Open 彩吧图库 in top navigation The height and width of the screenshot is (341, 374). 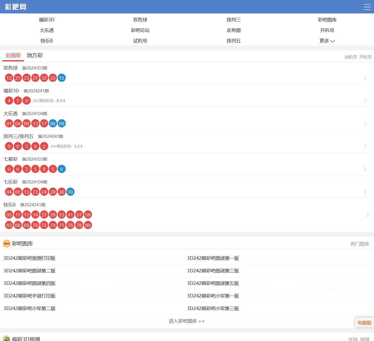[x=327, y=20]
